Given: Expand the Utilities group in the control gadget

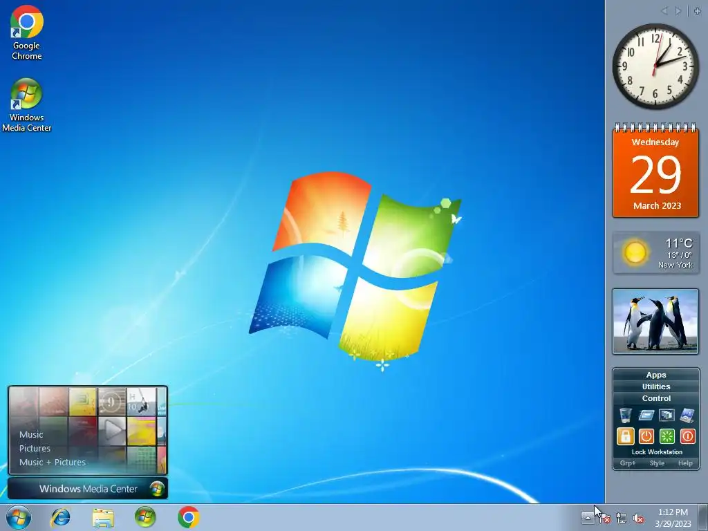Looking at the screenshot, I should pyautogui.click(x=655, y=386).
